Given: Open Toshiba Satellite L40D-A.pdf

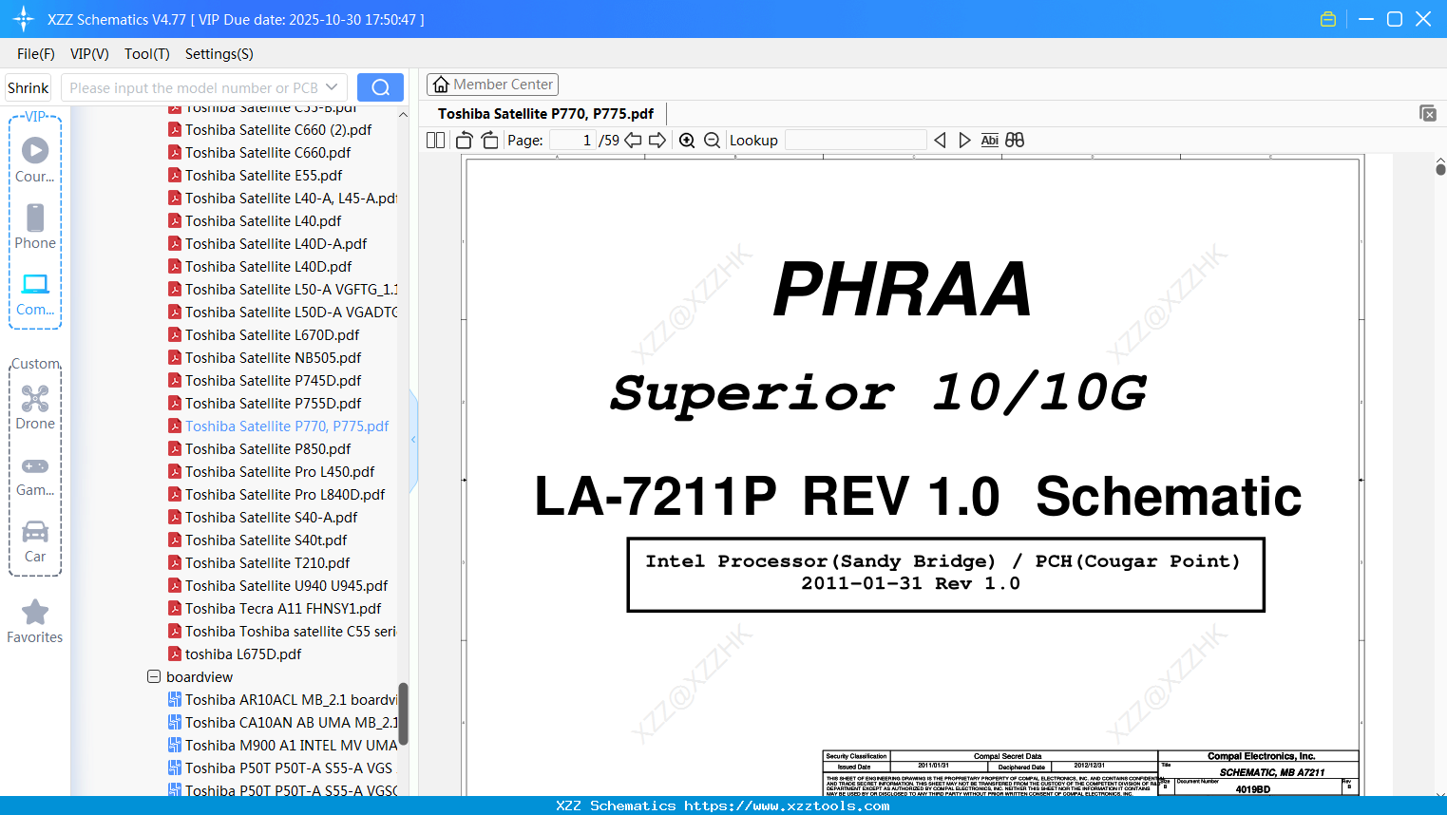Looking at the screenshot, I should 276,243.
